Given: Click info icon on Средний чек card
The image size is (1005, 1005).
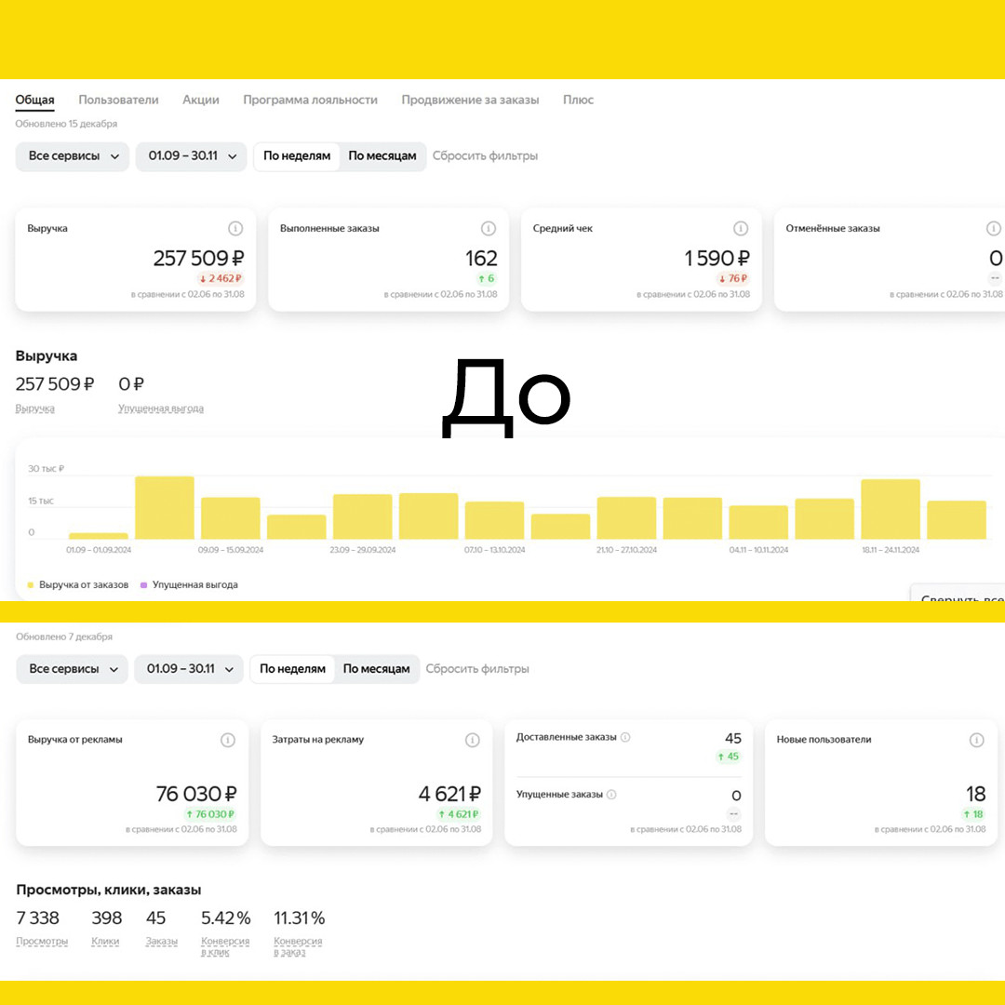Looking at the screenshot, I should [741, 228].
